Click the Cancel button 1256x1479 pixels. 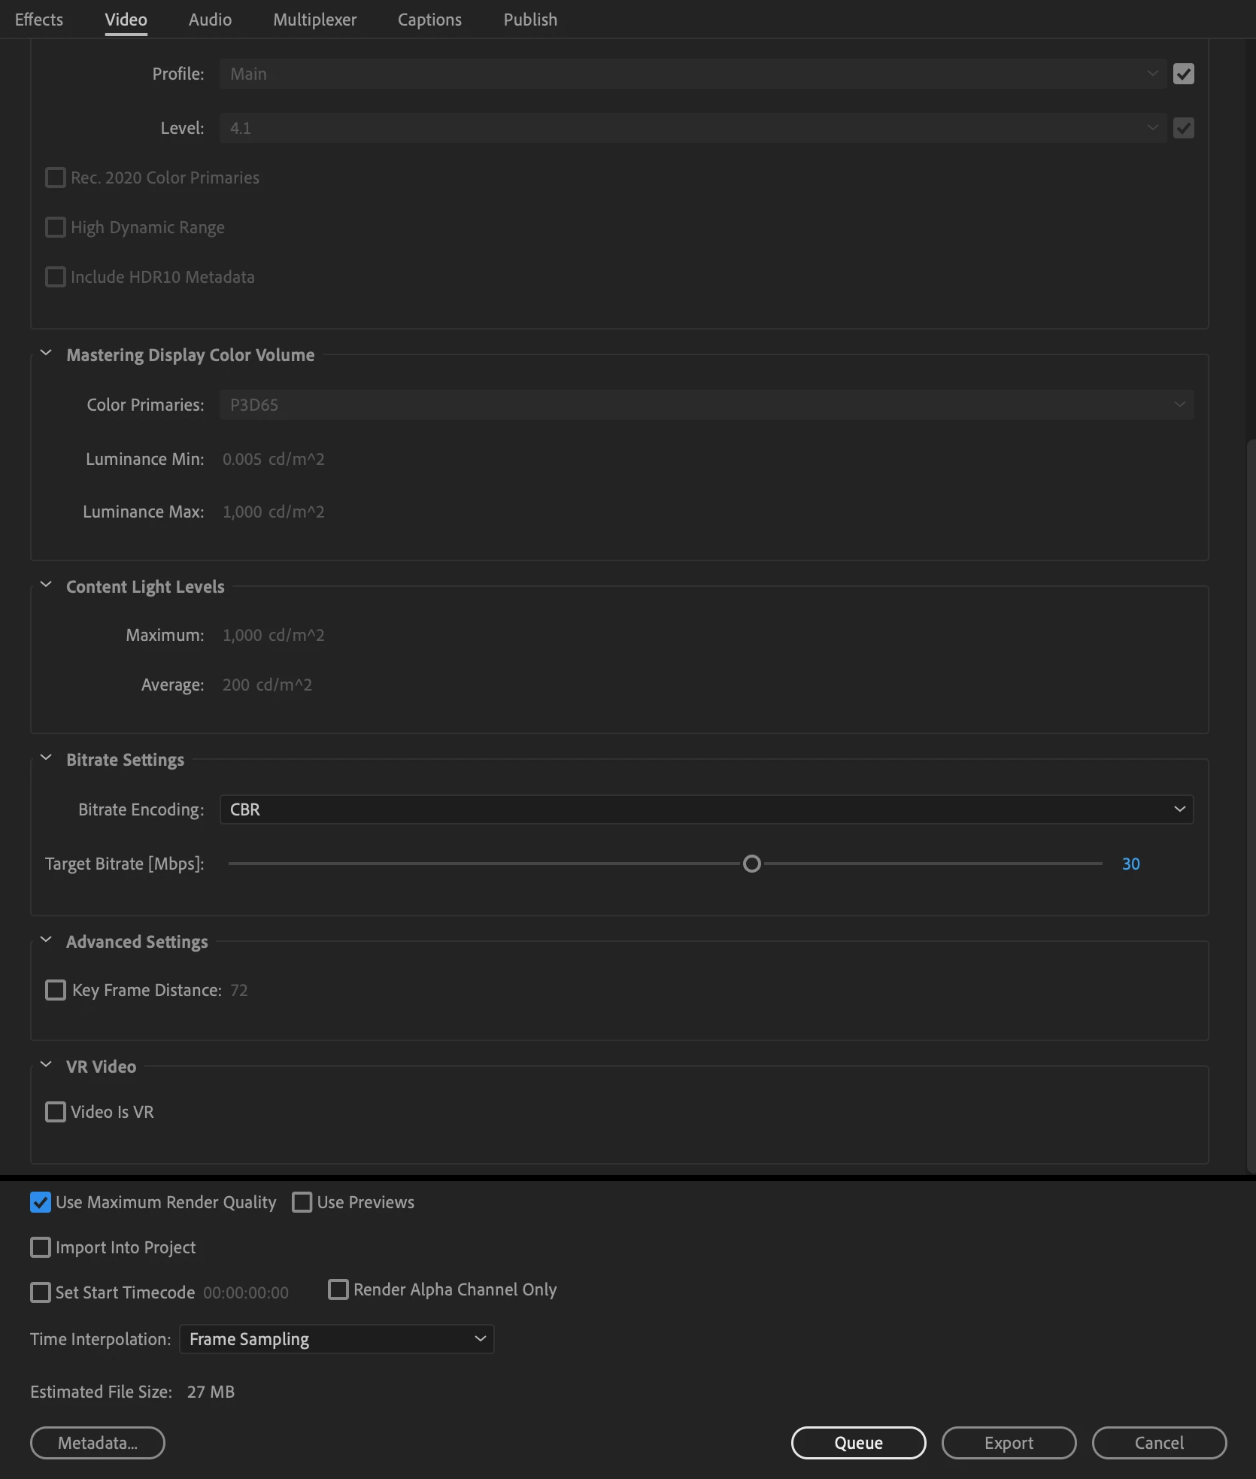click(1159, 1443)
